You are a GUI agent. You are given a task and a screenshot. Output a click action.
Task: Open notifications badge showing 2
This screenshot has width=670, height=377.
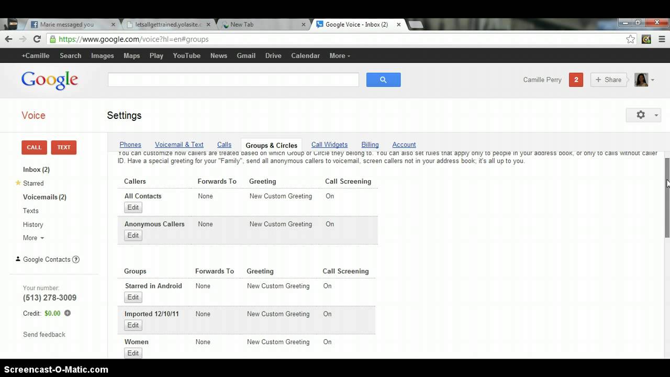pos(576,80)
